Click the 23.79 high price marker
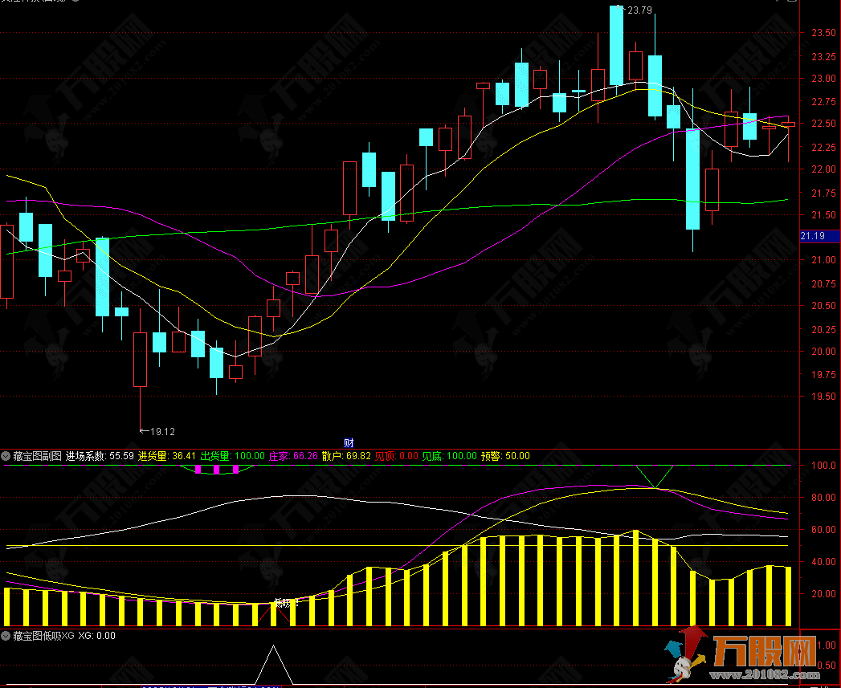This screenshot has height=688, width=841. [x=639, y=10]
